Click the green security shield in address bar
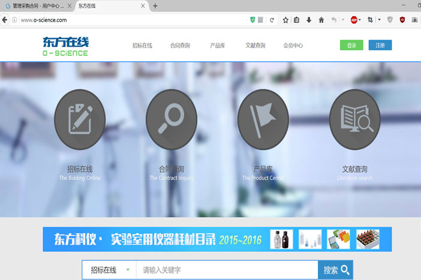 pyautogui.click(x=252, y=20)
